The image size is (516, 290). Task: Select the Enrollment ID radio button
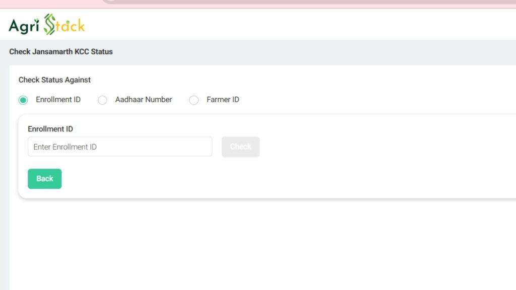point(23,100)
